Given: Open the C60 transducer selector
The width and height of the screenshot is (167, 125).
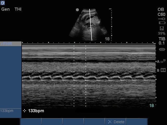Looking at the screenshot, I should (162, 14).
